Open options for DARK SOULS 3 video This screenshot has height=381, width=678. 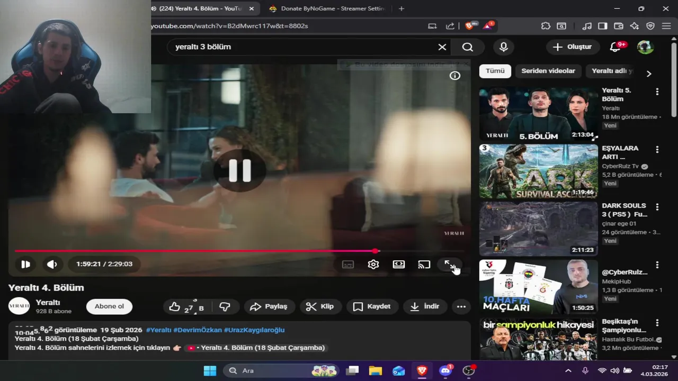tap(657, 207)
